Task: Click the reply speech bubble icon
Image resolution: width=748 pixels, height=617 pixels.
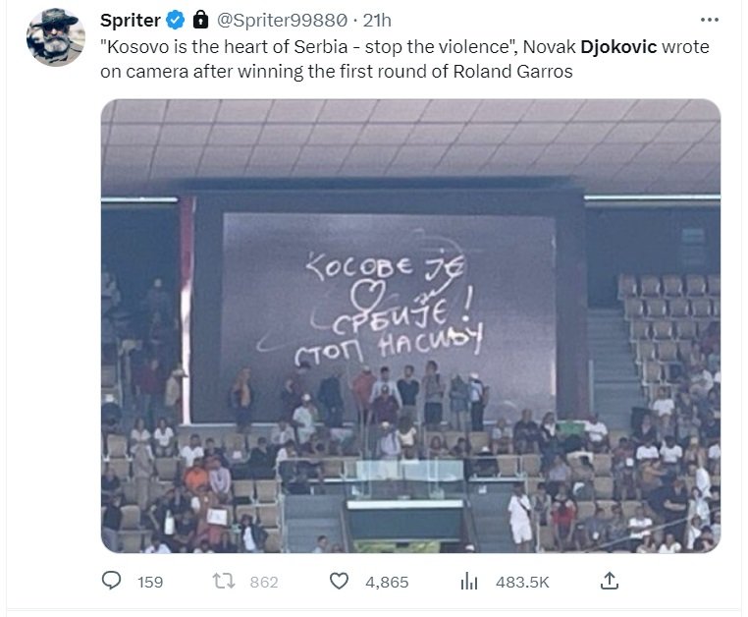Action: pos(112,582)
